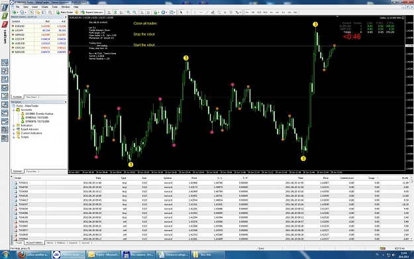Open the Indicators list dropdown
This screenshot has width=414, height=259.
(156, 12)
